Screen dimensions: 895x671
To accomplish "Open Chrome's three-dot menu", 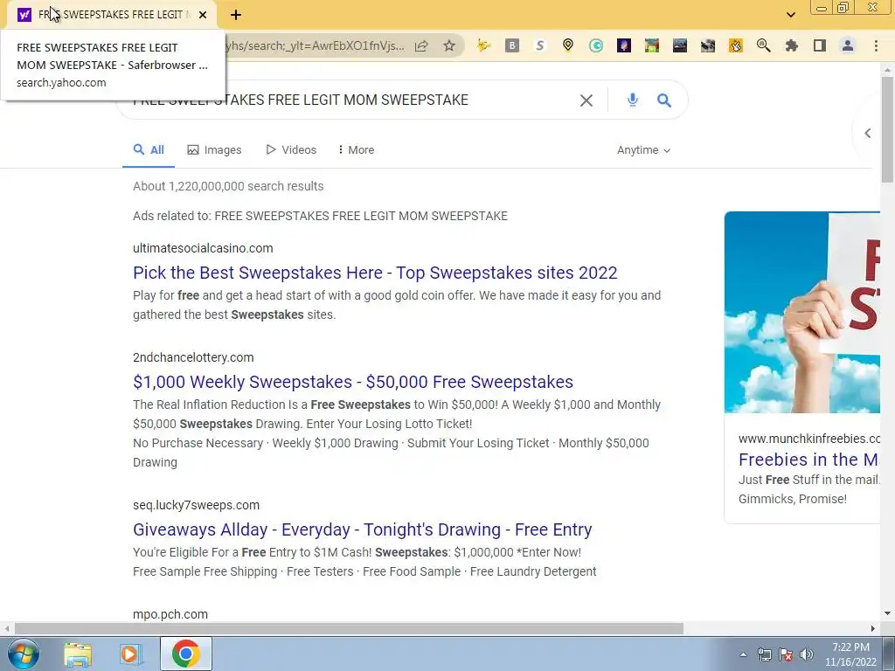I will point(876,45).
